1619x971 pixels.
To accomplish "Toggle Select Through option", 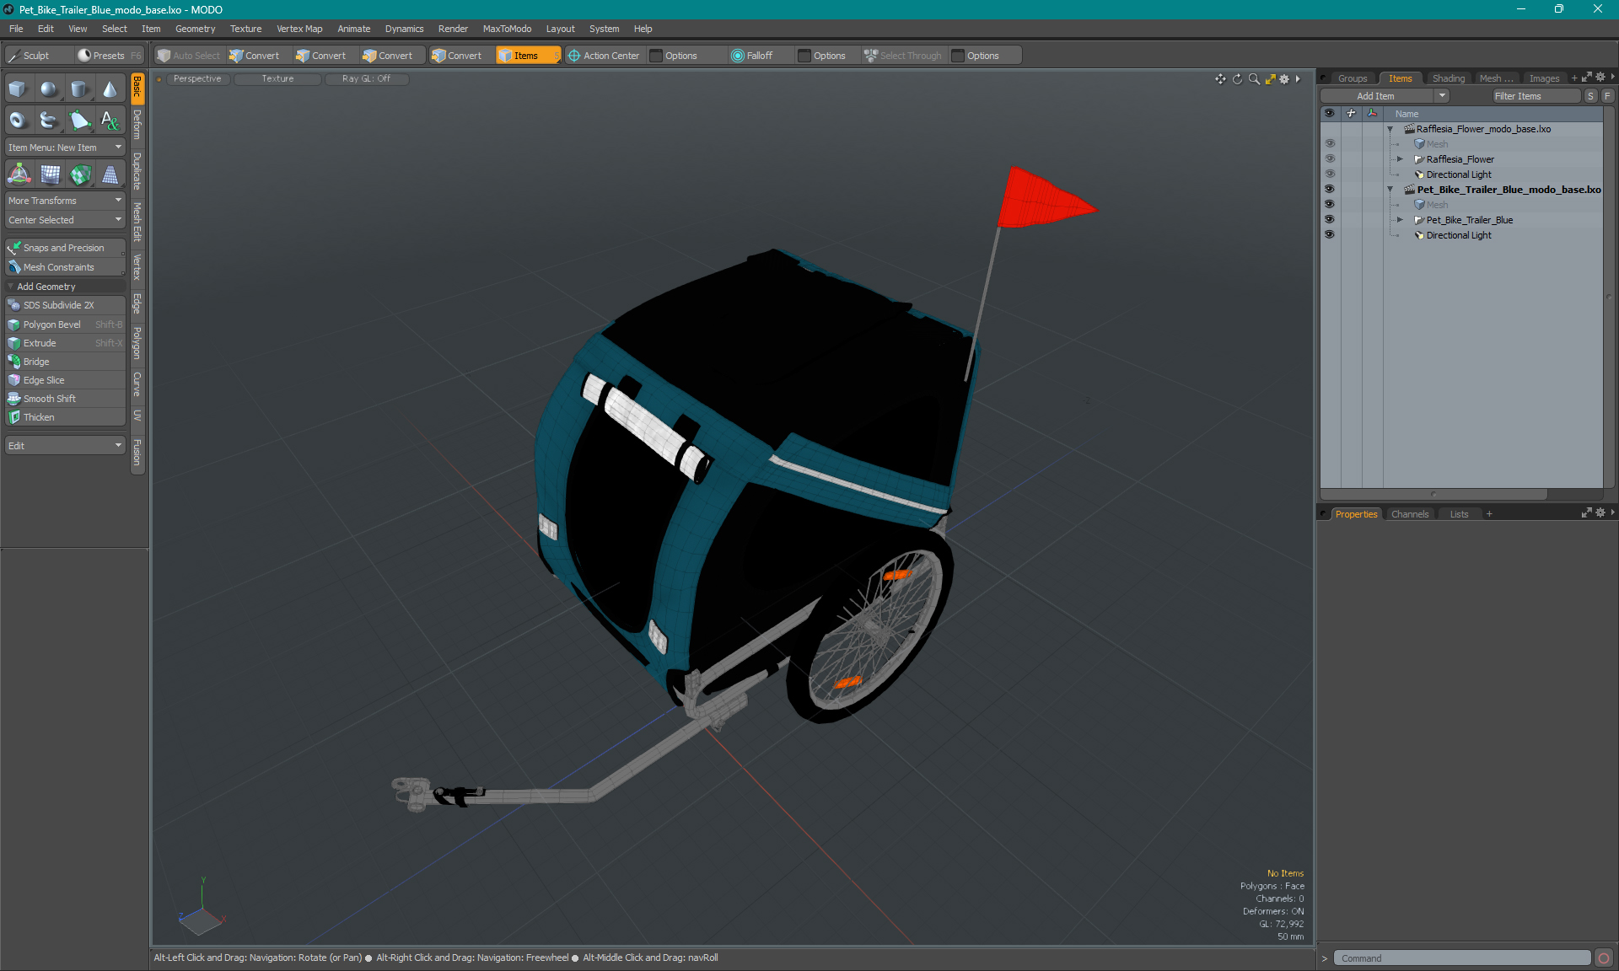I will [x=903, y=56].
